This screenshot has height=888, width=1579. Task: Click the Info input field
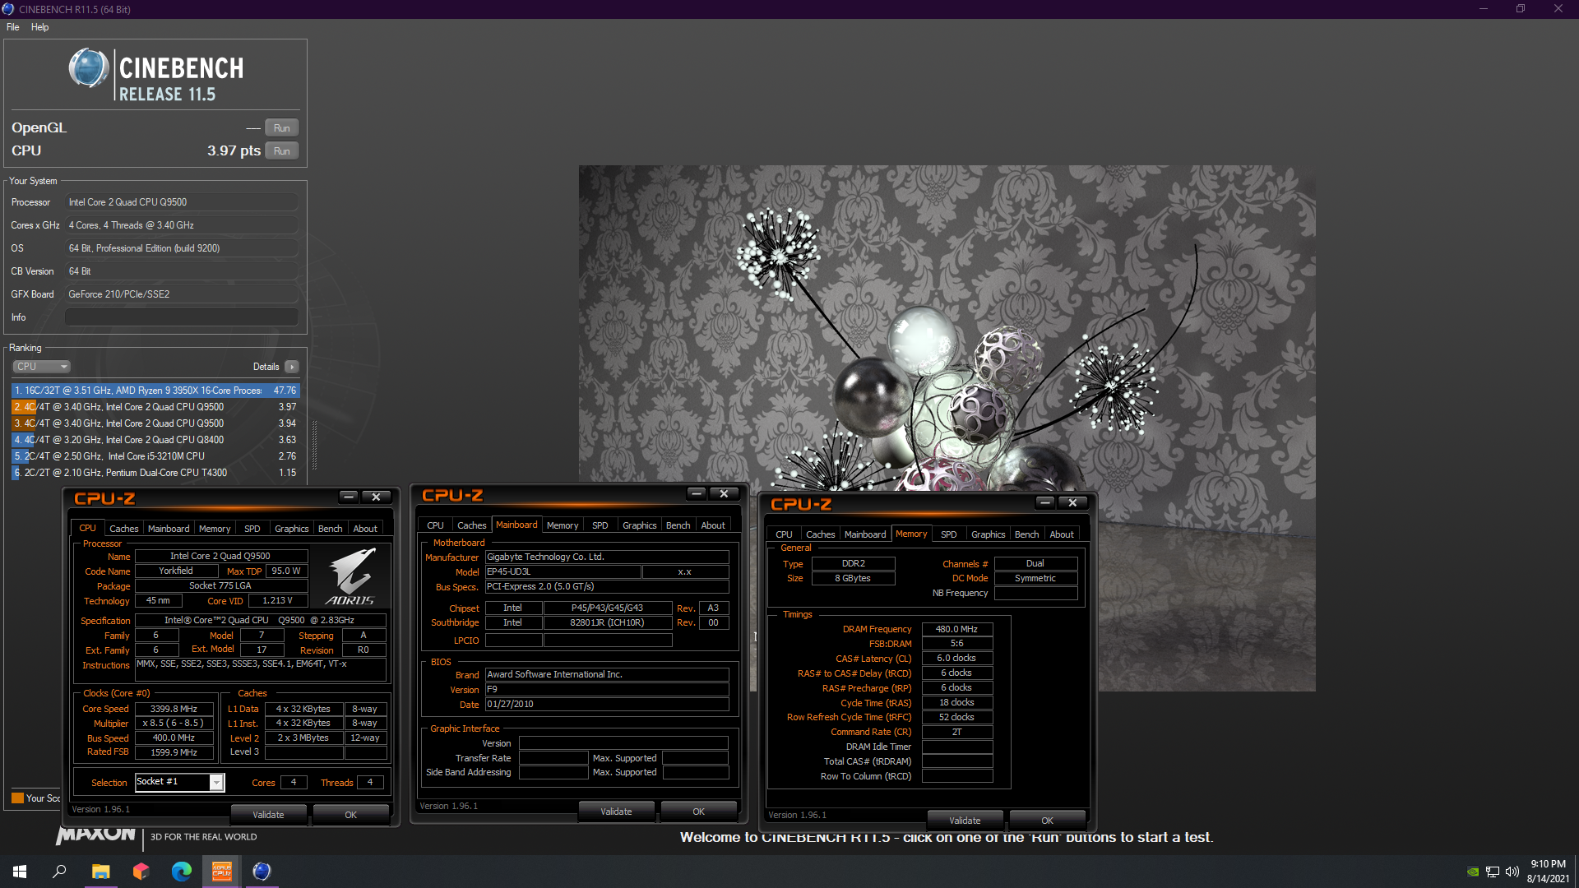pos(181,317)
